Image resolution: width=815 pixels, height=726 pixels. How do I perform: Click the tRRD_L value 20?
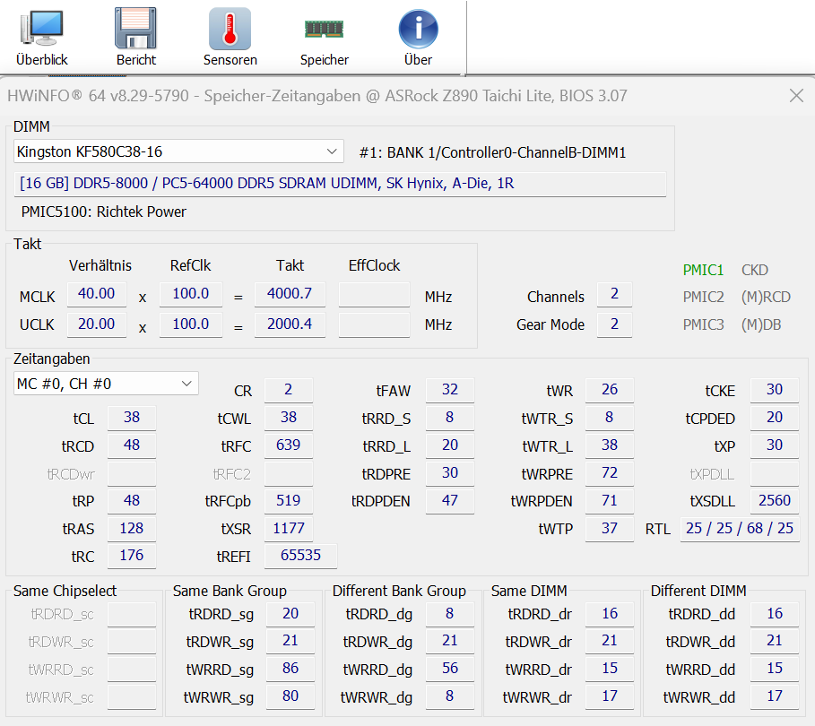(449, 445)
